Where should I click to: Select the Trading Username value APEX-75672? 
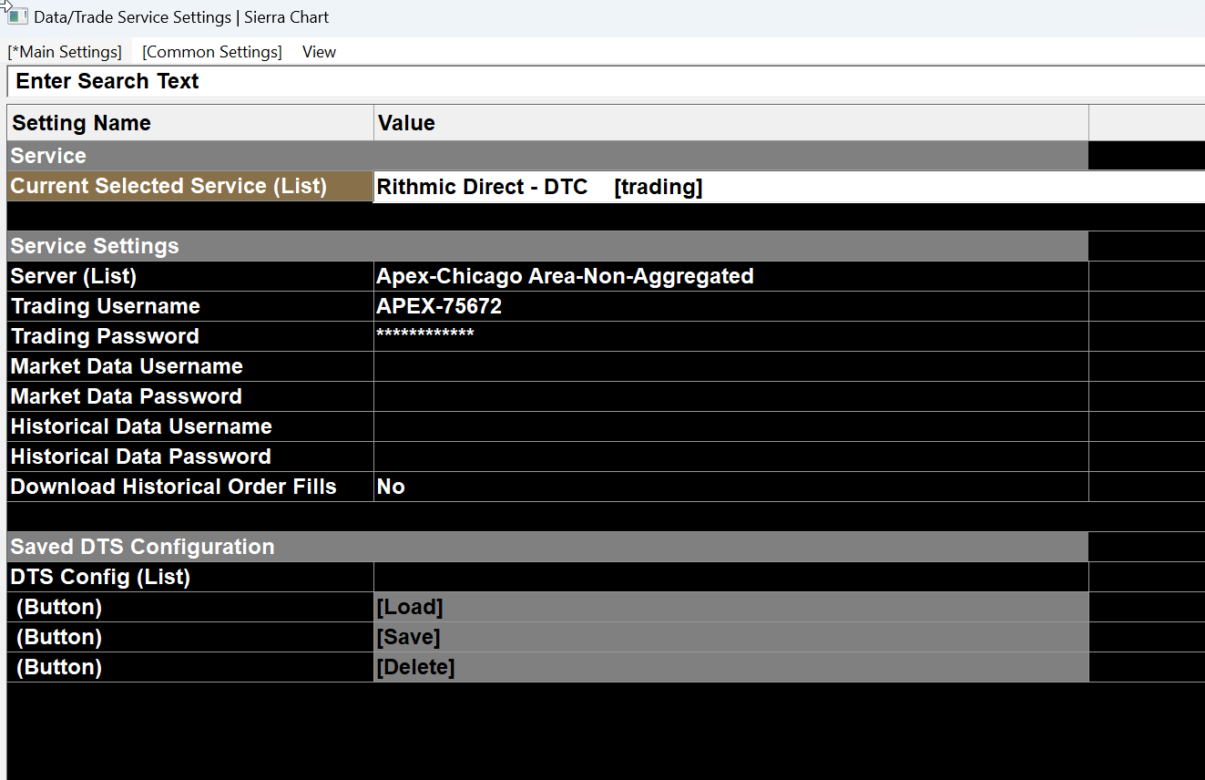pos(730,306)
